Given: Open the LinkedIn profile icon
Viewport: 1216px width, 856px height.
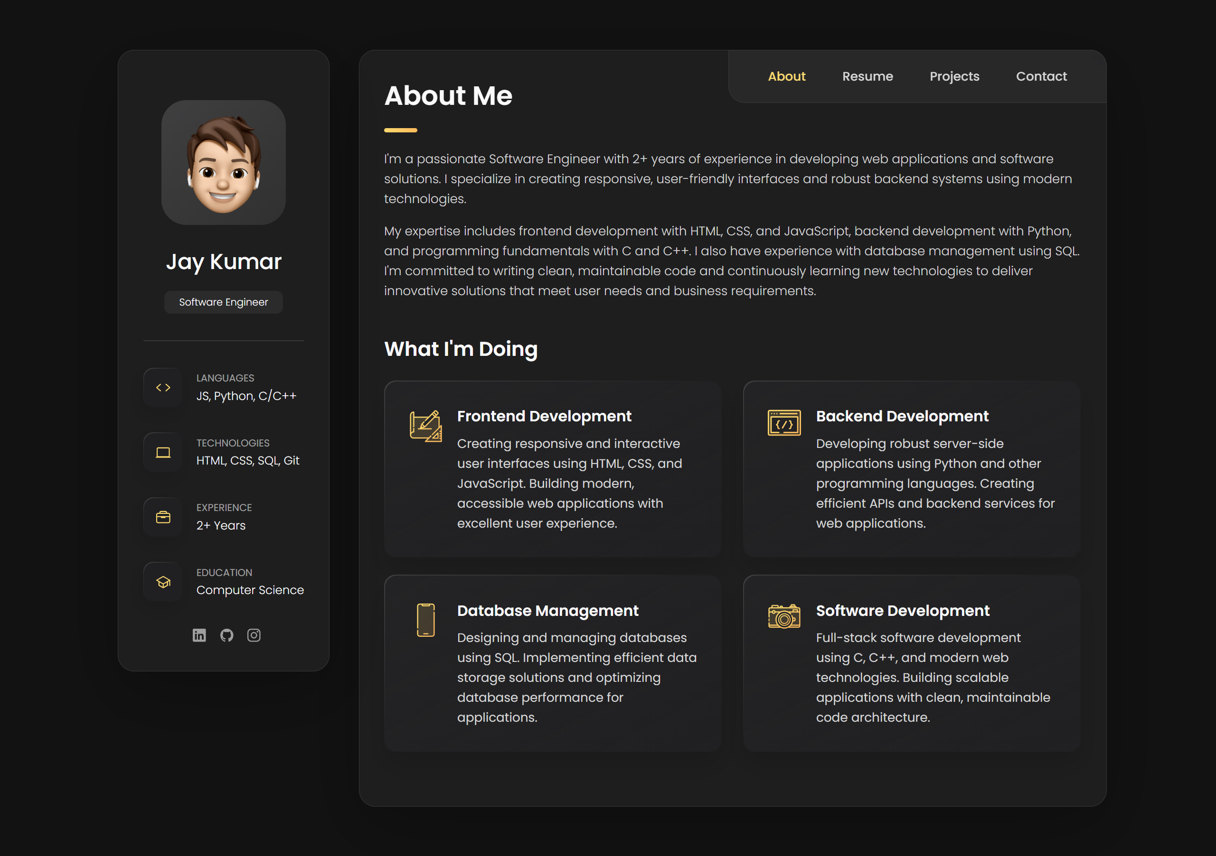Looking at the screenshot, I should point(199,635).
